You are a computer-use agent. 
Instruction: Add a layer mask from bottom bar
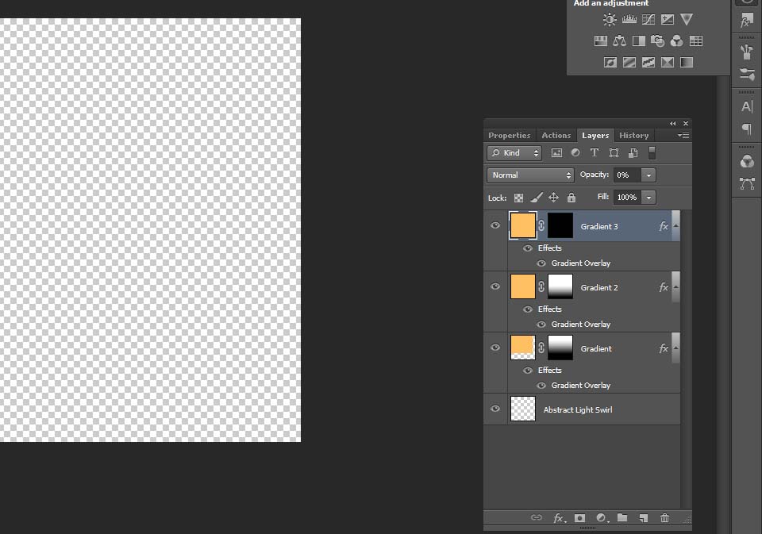[579, 518]
